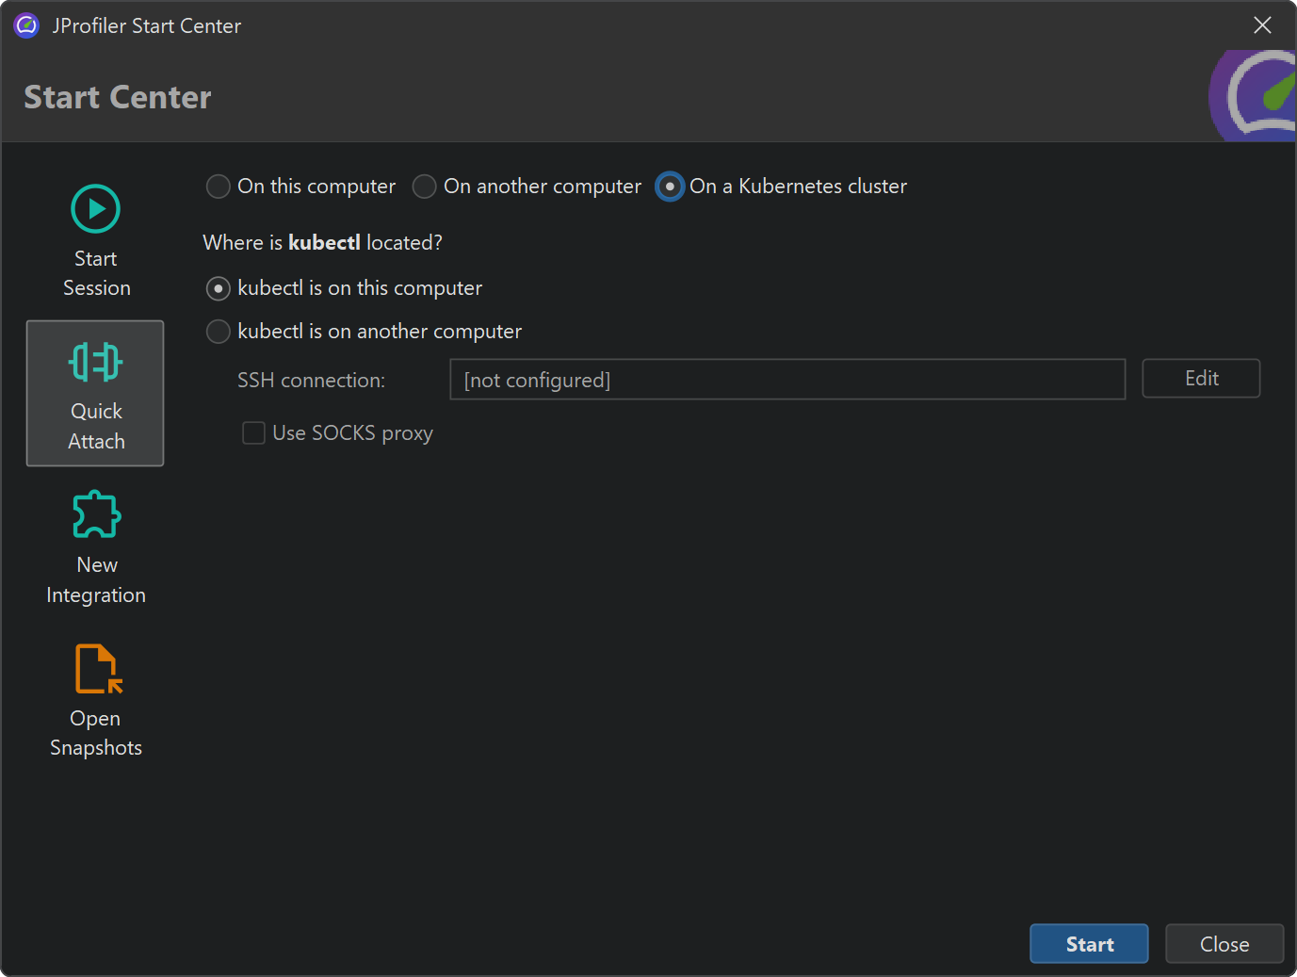Click the "JProfiler Start Center" window title
1297x977 pixels.
(x=146, y=25)
